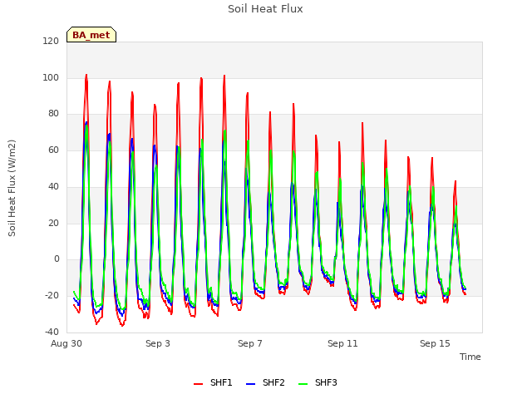Click the 120 y-axis tick label
The height and width of the screenshot is (399, 532).
51,42
